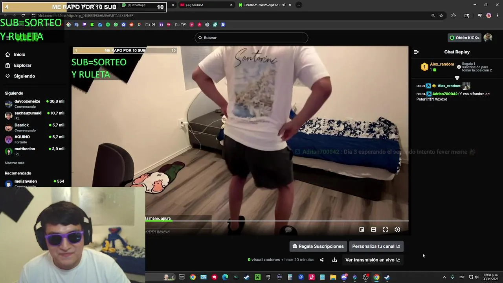Click Personaliza tu canal
Image resolution: width=503 pixels, height=283 pixels.
(x=376, y=246)
